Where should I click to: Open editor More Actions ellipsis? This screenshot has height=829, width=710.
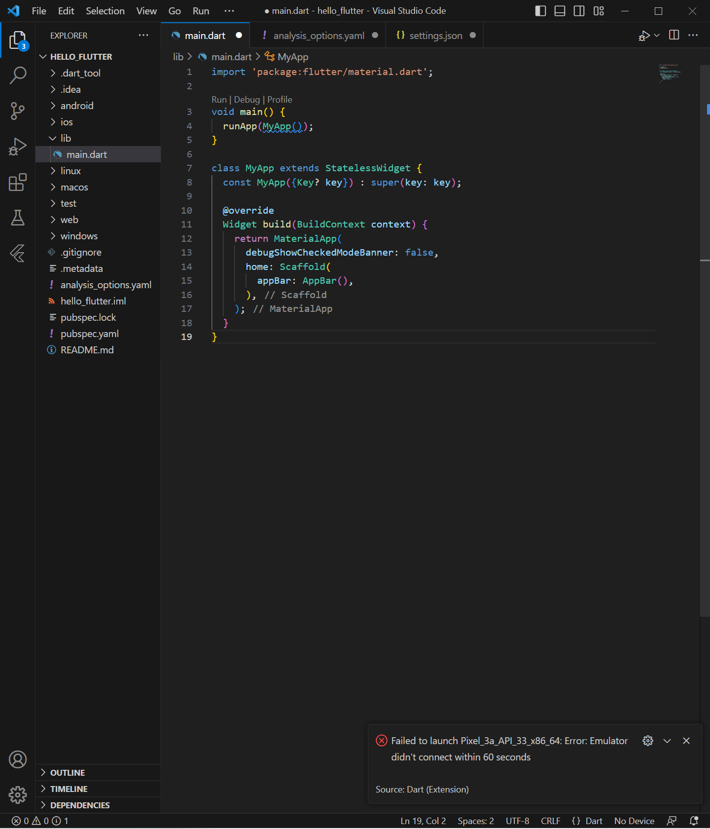[693, 35]
